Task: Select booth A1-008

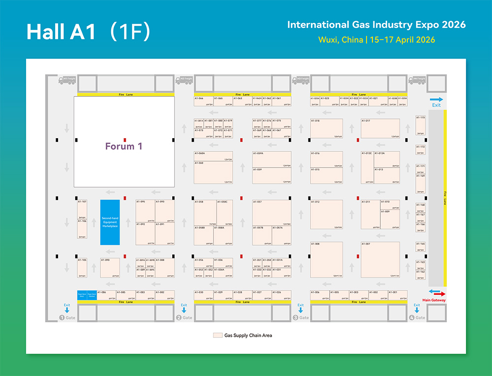Action: pos(326,260)
